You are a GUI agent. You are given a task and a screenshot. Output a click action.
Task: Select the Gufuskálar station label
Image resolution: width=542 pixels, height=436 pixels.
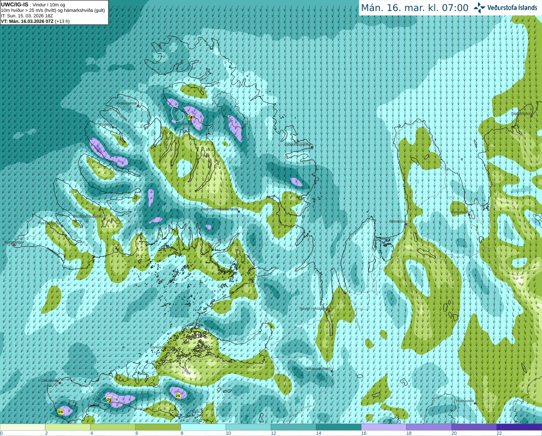tap(49, 381)
